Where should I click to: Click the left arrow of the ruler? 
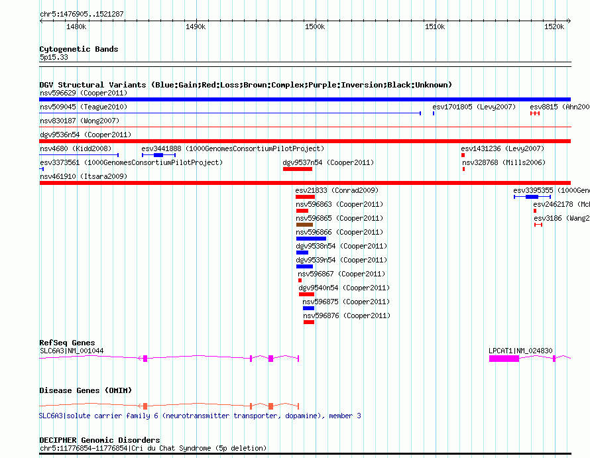click(x=41, y=21)
